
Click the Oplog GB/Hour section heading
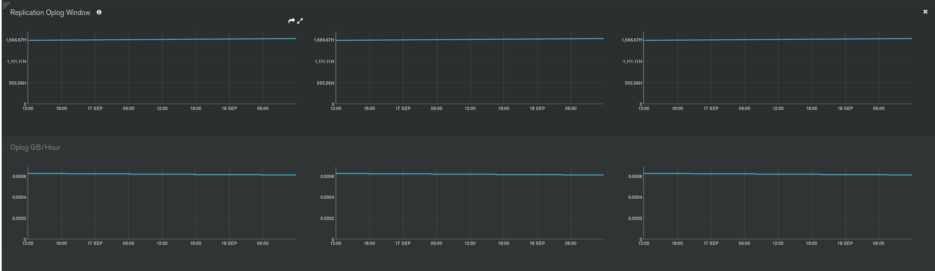tap(35, 147)
